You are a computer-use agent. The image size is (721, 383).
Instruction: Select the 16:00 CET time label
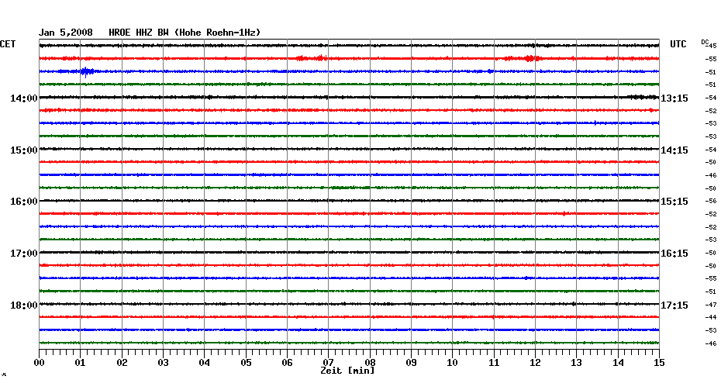click(24, 202)
